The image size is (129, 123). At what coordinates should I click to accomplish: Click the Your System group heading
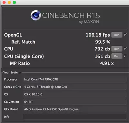click(12, 73)
